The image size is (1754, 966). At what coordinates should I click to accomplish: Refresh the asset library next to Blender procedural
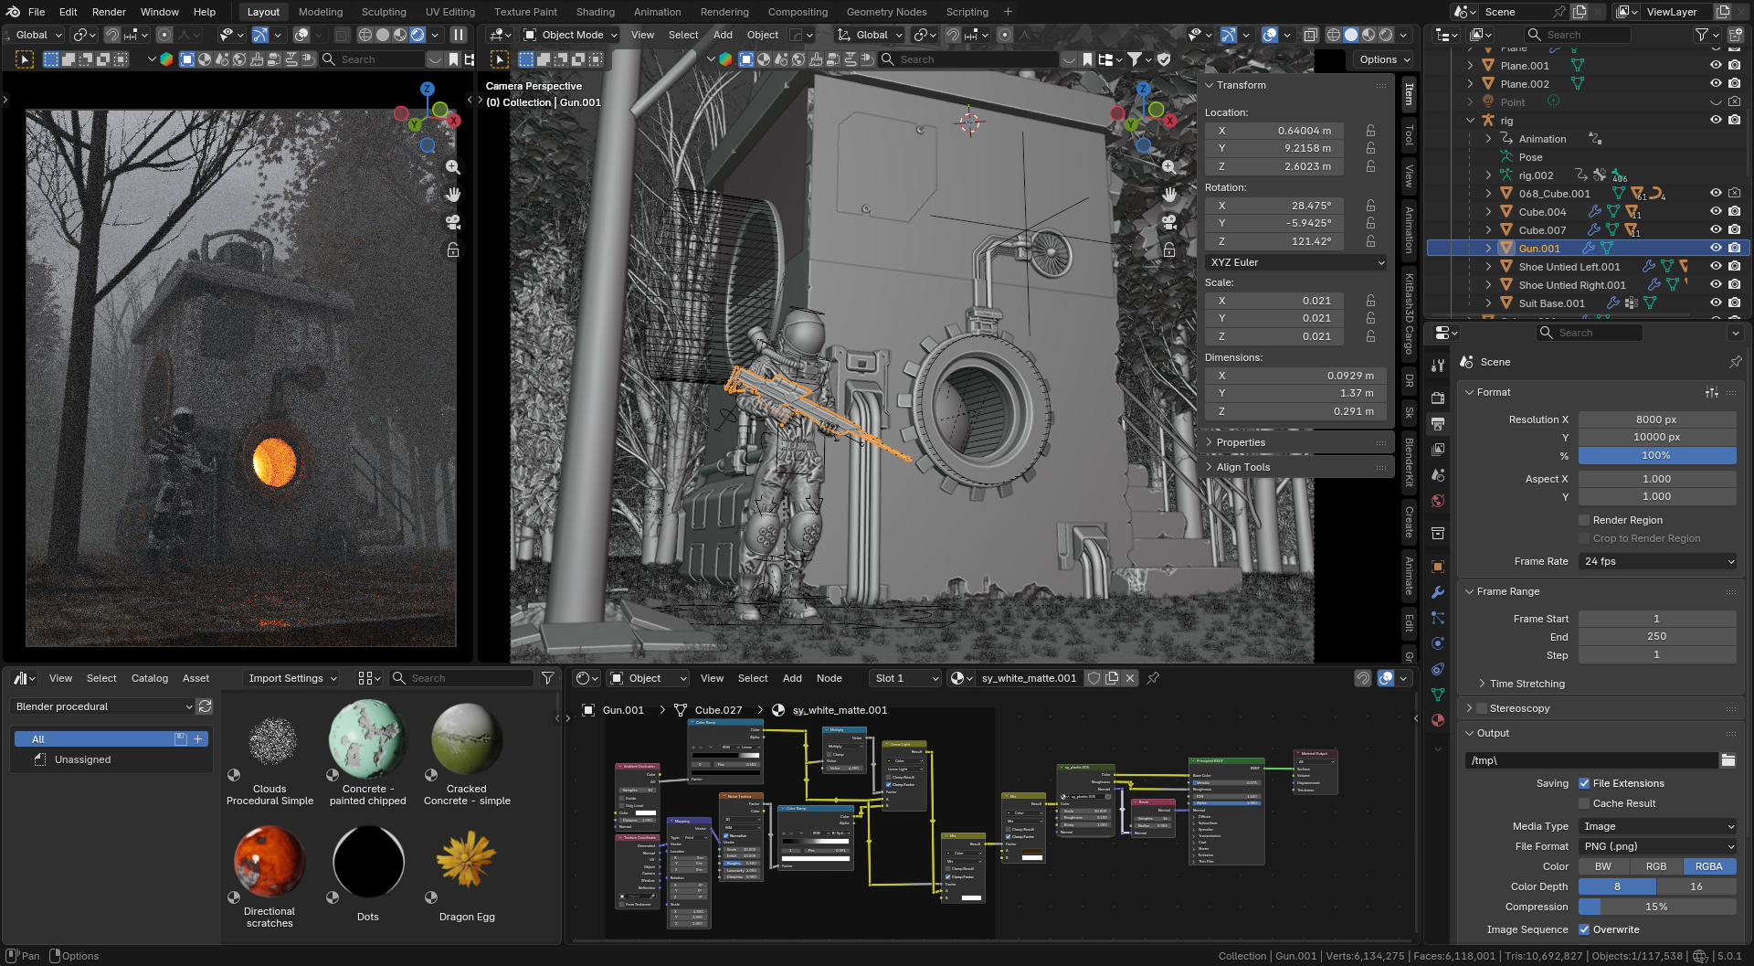(x=206, y=706)
